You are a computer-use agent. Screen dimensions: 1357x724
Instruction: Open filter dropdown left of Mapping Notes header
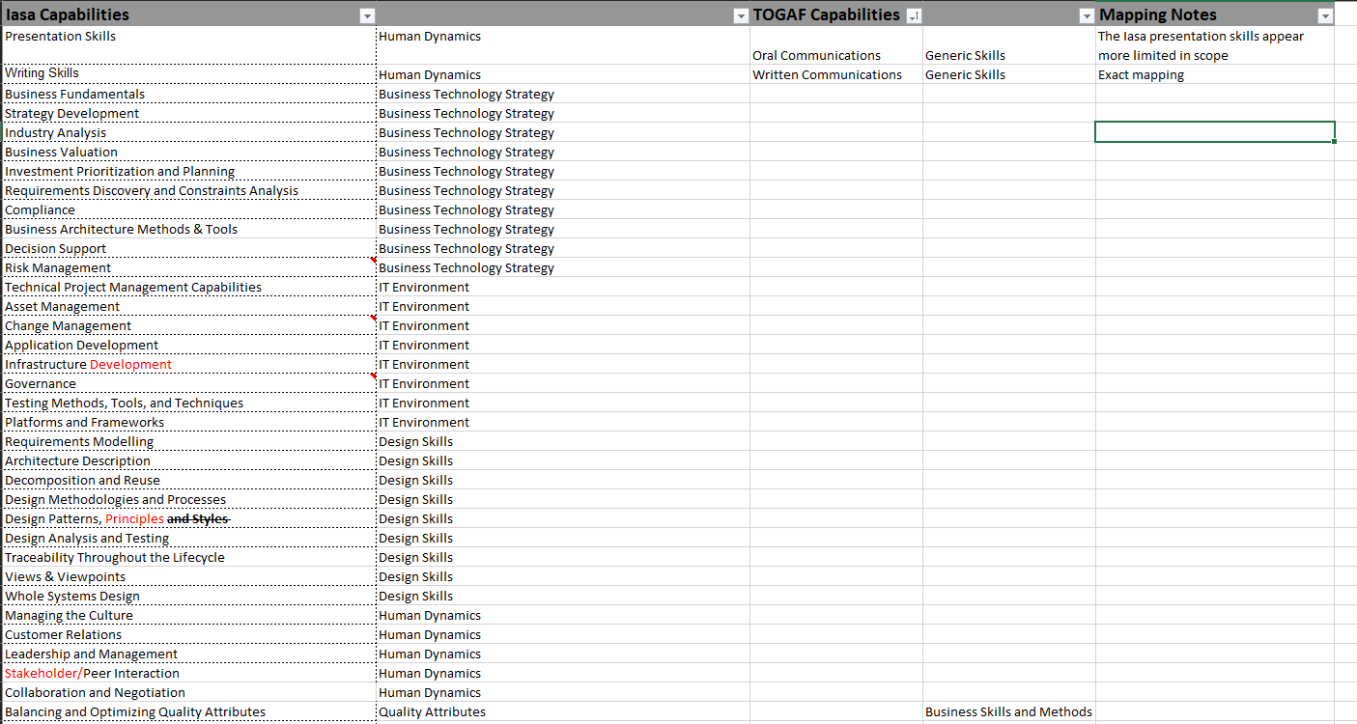pos(1087,15)
